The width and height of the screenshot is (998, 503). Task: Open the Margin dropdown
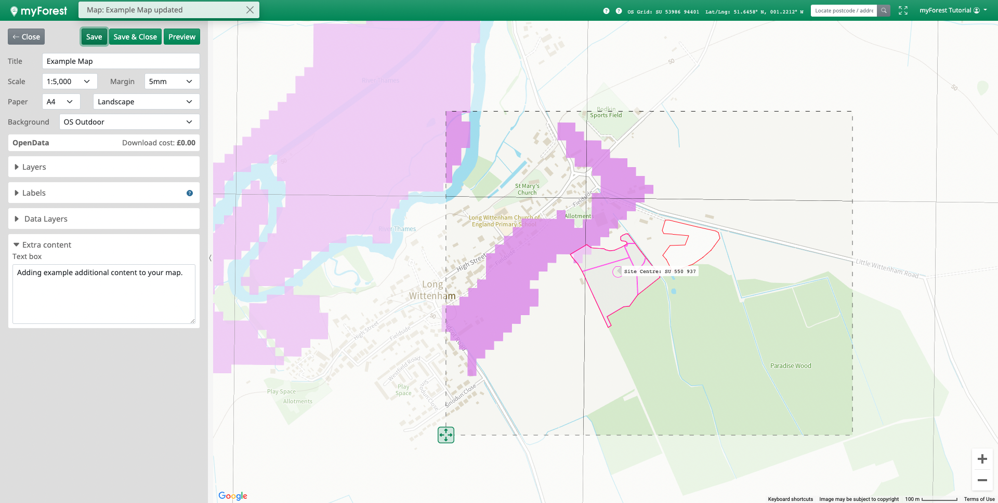[x=172, y=81]
